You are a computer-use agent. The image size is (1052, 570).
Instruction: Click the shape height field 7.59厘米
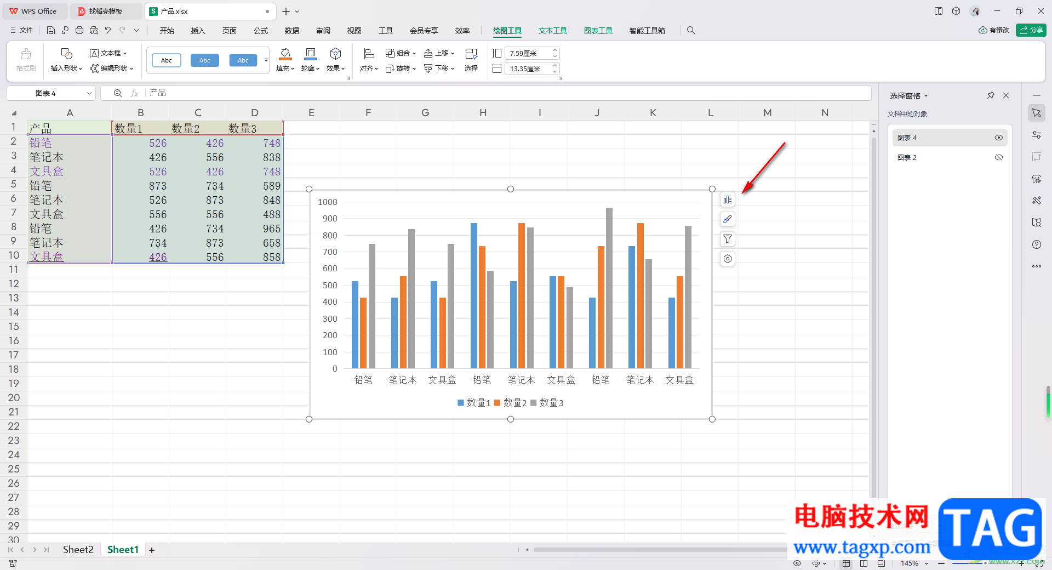[x=531, y=53]
